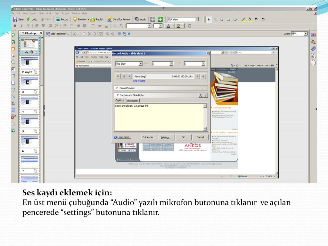Viewport: 328px width, 246px height.
Task: Click Cancel in Record Audio dialog
Action: 200,137
